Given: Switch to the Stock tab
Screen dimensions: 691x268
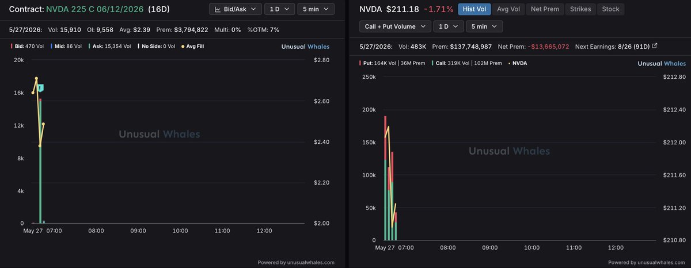Looking at the screenshot, I should pos(611,9).
